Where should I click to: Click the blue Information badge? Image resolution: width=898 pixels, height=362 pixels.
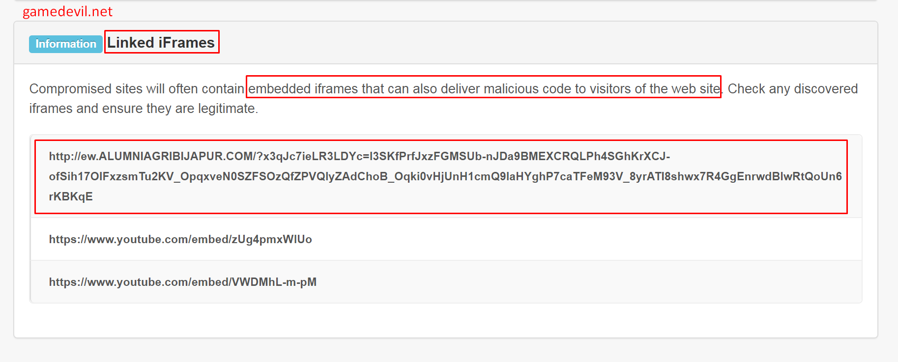pos(66,44)
